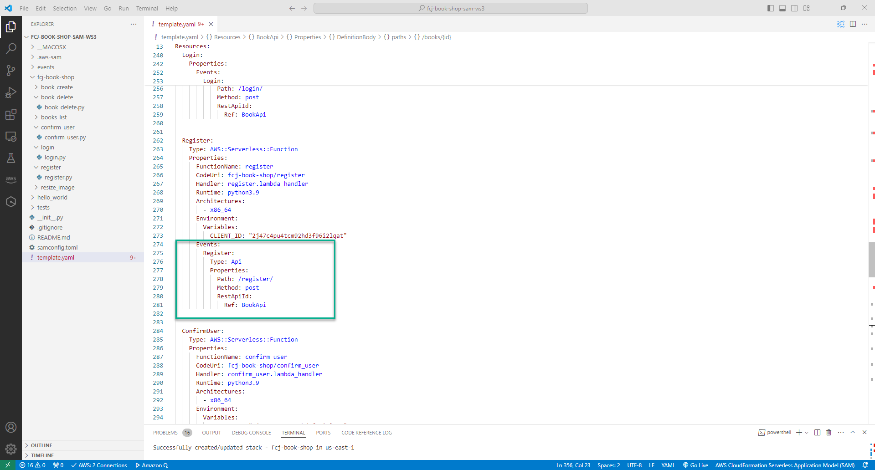Open the Testing flask icon
The height and width of the screenshot is (470, 875).
(x=11, y=158)
